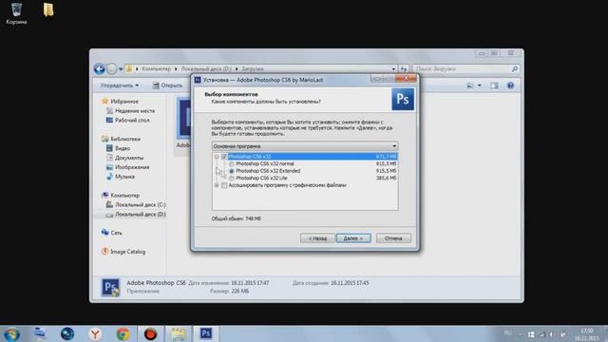Click the RU language indicator in tray

tap(507, 333)
